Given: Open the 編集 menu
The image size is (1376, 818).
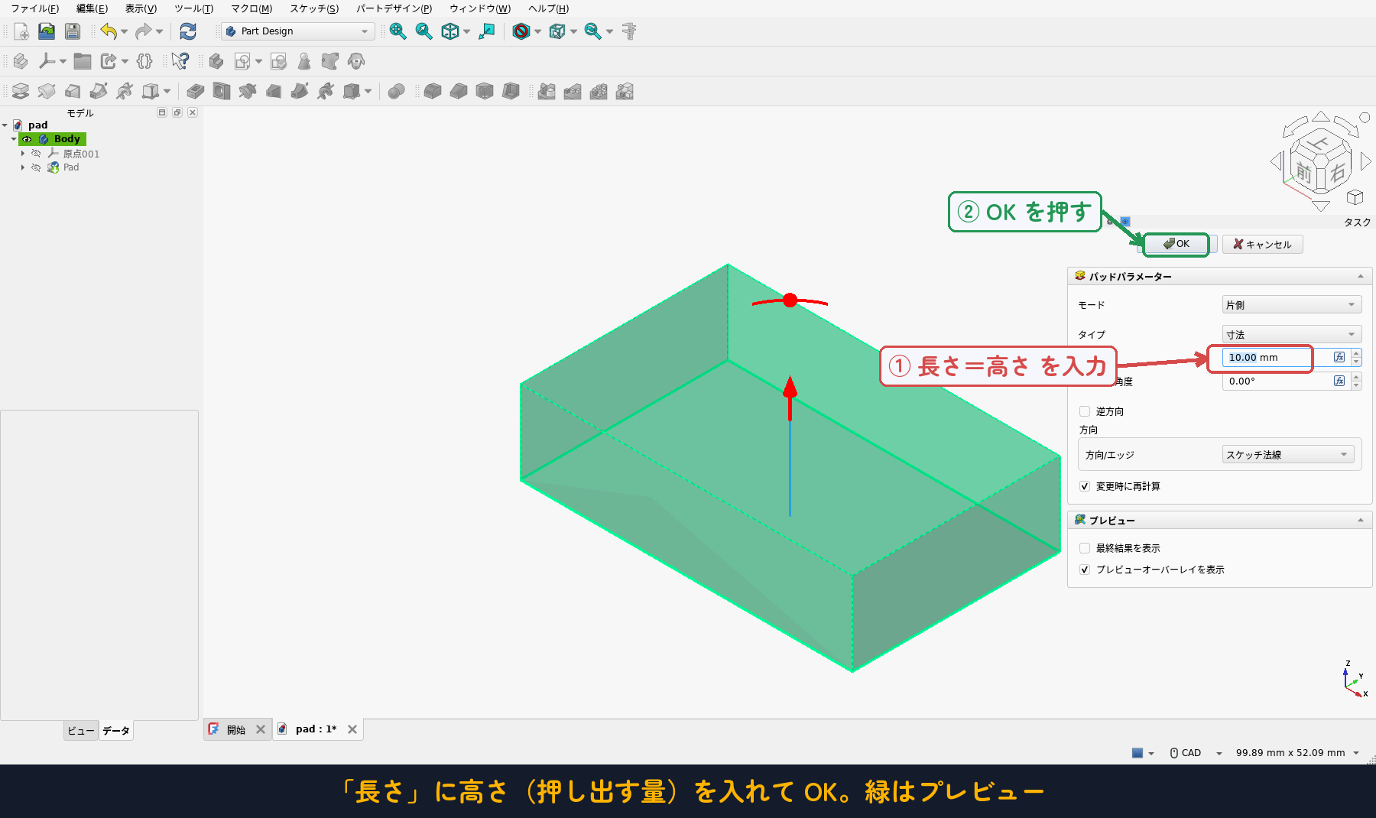Looking at the screenshot, I should pos(92,8).
